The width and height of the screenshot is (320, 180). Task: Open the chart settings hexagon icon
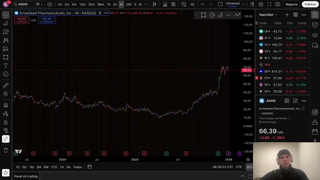click(261, 4)
